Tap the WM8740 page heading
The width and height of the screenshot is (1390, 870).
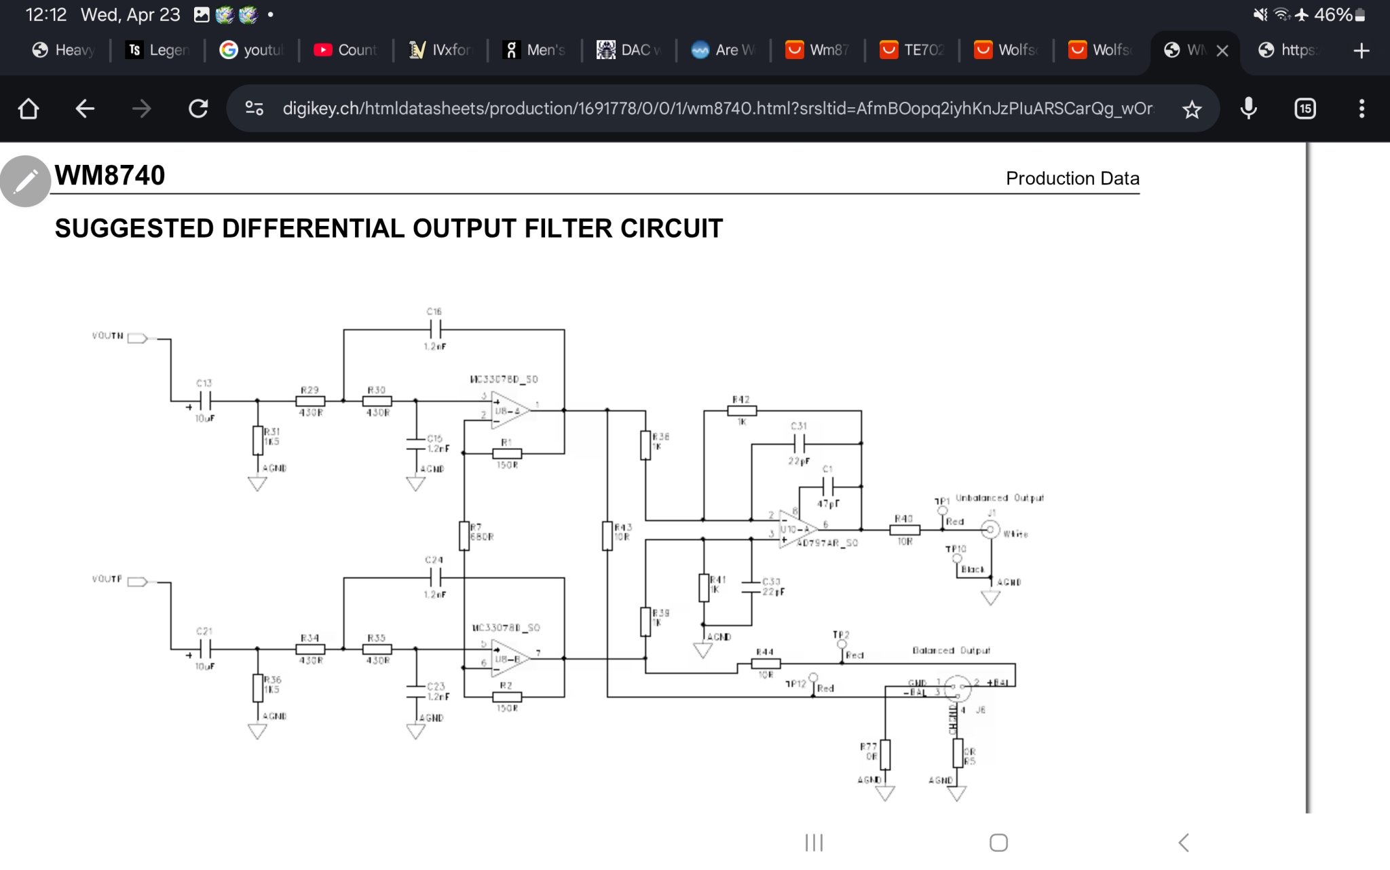[x=110, y=175]
